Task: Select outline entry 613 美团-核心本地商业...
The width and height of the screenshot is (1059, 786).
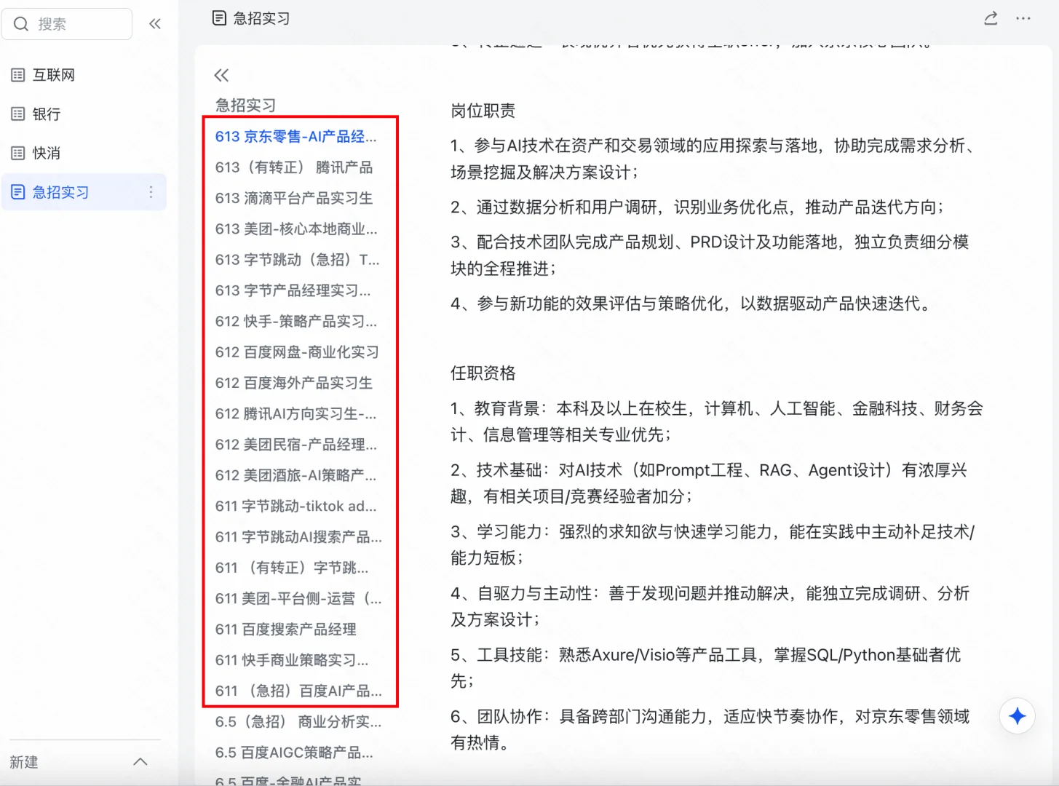Action: [296, 229]
